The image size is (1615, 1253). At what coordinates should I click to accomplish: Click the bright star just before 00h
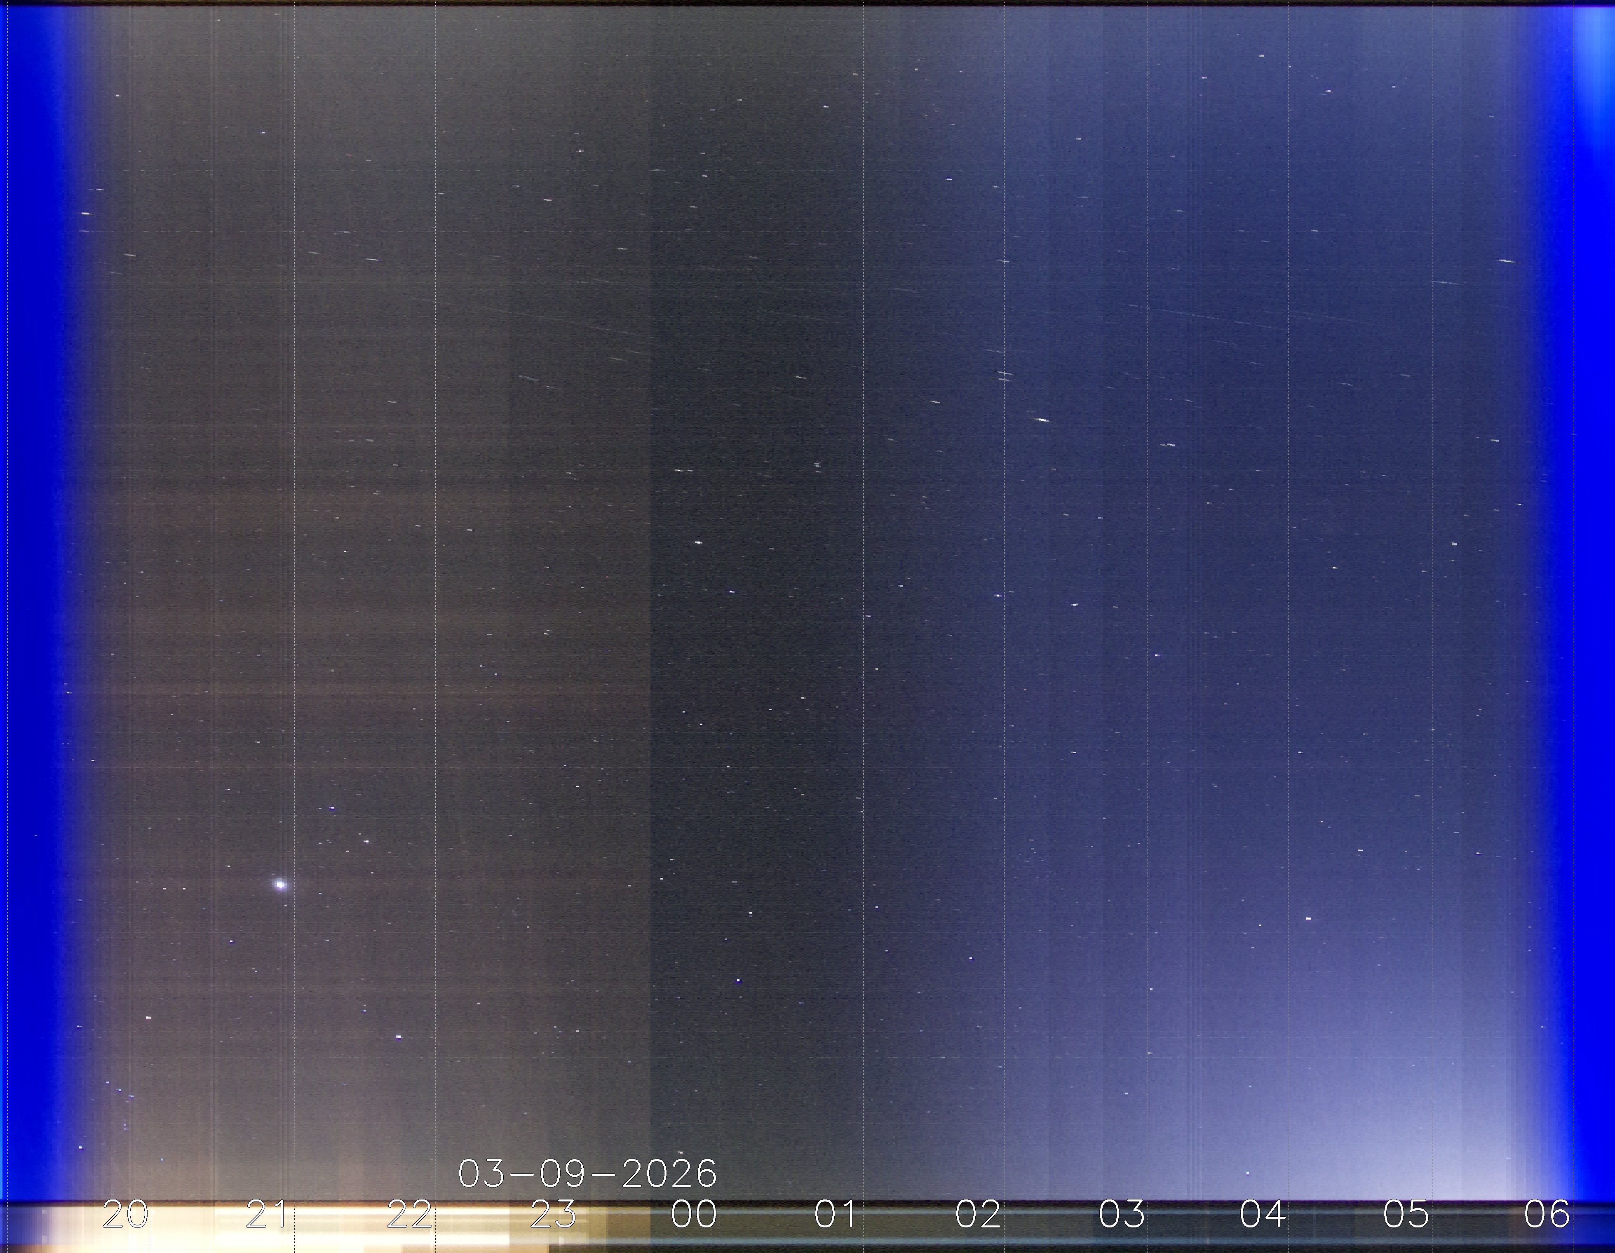coord(698,542)
